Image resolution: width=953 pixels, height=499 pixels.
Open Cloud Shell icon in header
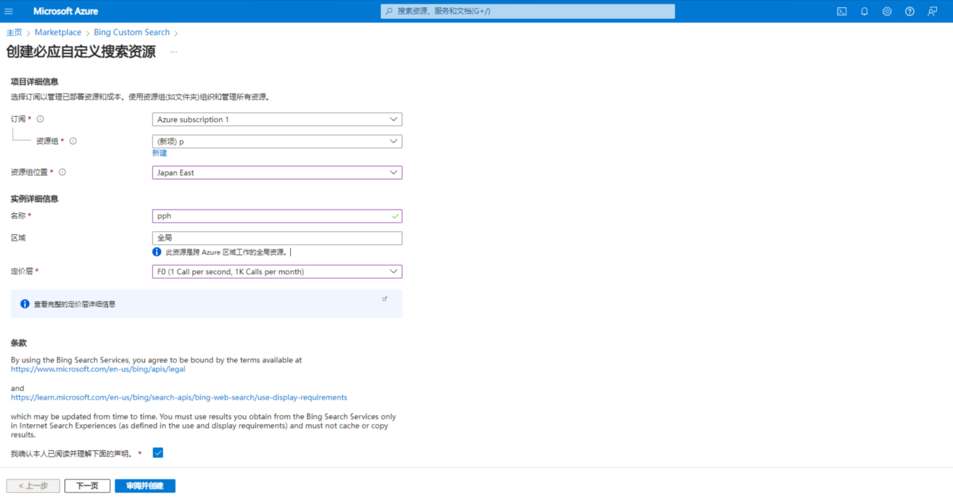841,11
